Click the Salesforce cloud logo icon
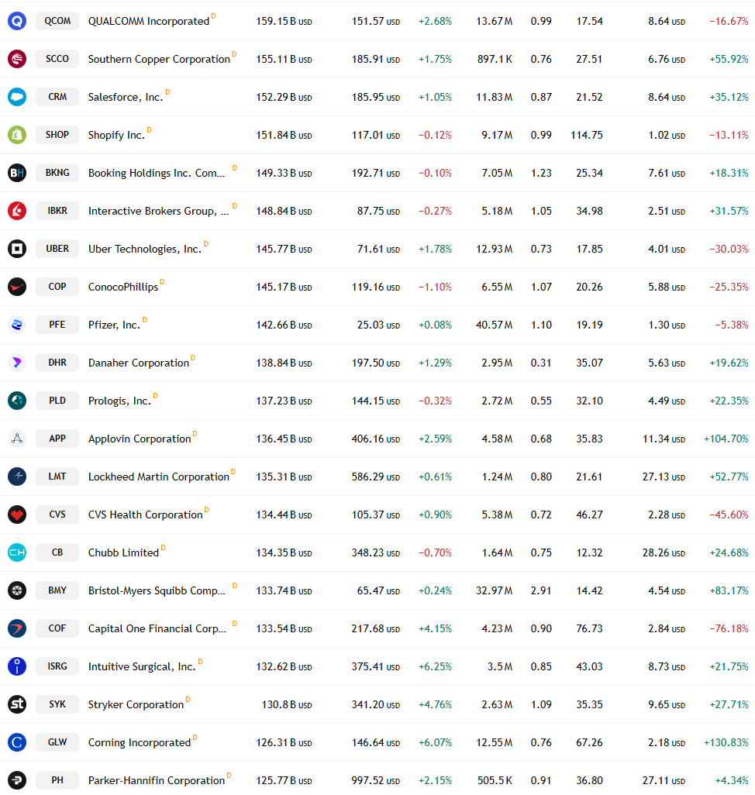The image size is (755, 795). tap(17, 97)
